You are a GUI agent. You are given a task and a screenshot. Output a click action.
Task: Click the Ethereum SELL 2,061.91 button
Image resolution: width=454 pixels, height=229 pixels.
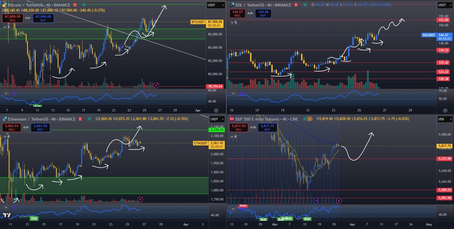click(x=12, y=128)
